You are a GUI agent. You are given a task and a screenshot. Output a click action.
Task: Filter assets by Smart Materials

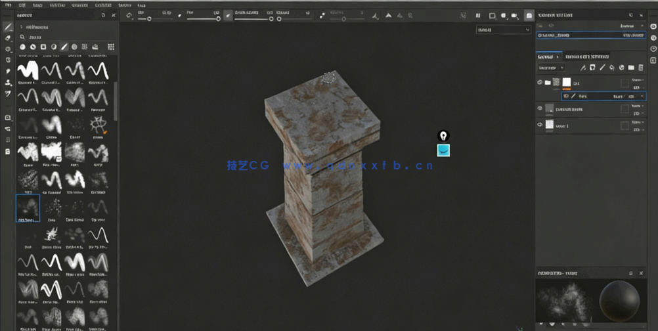pyautogui.click(x=33, y=47)
